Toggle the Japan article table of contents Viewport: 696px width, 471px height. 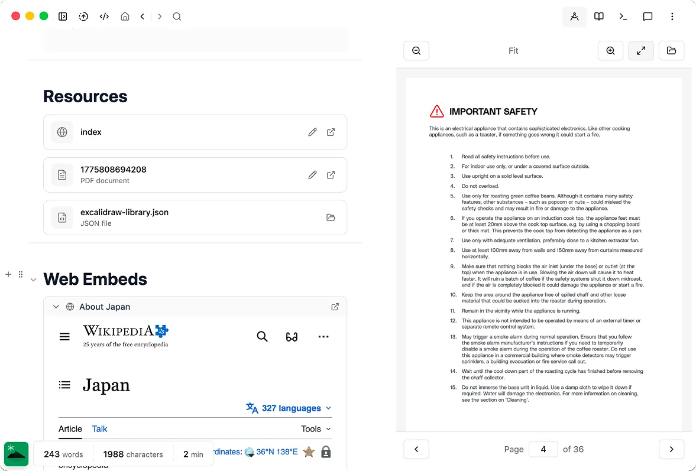click(64, 385)
